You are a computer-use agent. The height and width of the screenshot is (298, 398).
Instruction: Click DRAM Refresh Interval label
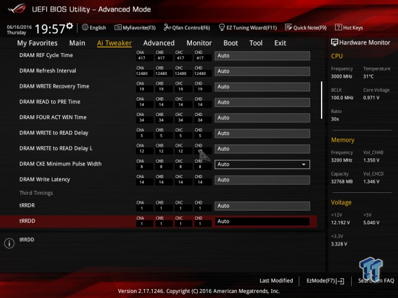click(48, 70)
